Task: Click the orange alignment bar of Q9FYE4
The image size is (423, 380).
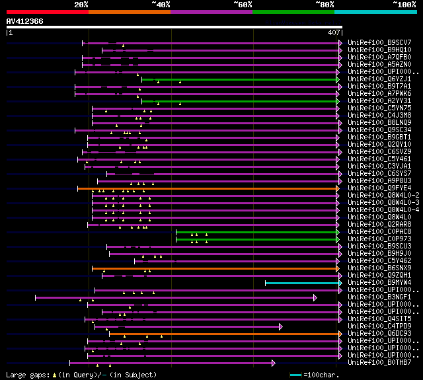Action: pyautogui.click(x=207, y=188)
